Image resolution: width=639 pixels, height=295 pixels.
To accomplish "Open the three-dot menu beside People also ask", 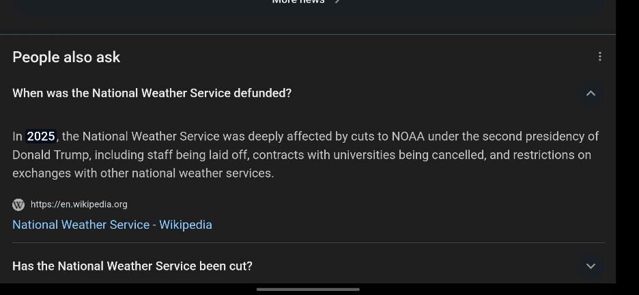I will 599,57.
